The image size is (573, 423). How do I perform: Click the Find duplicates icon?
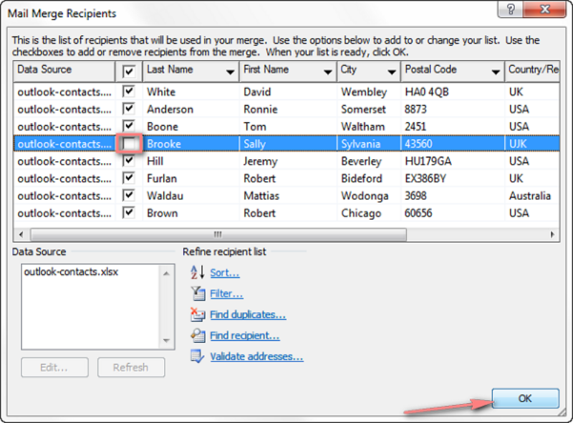pyautogui.click(x=198, y=314)
